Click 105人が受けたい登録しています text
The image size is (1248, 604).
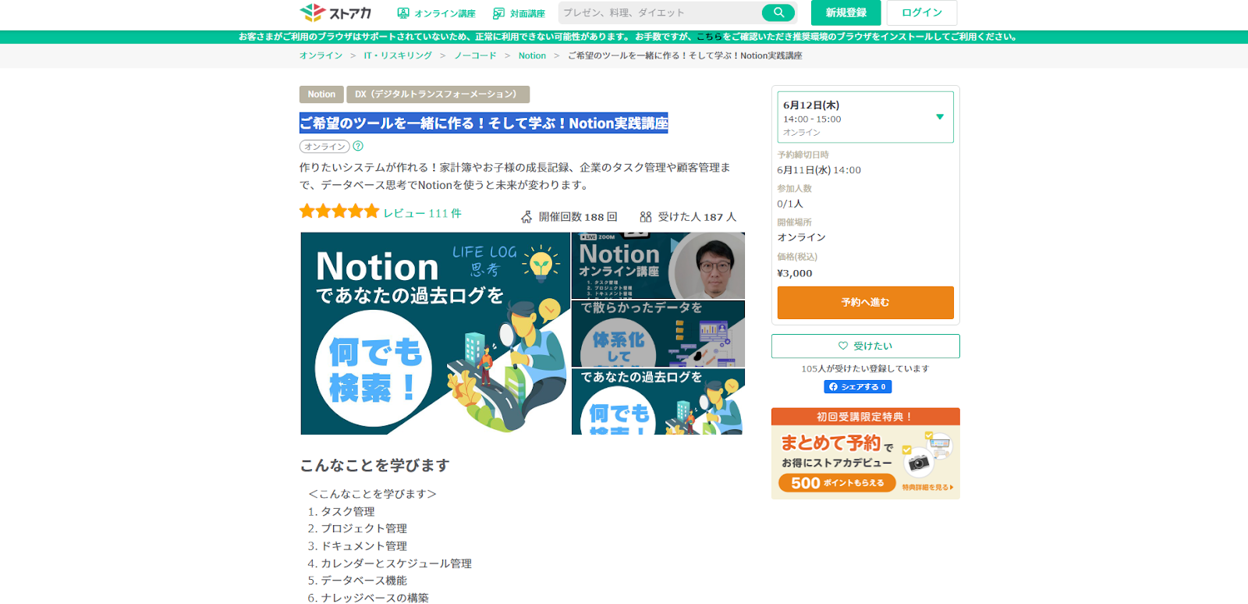(865, 368)
